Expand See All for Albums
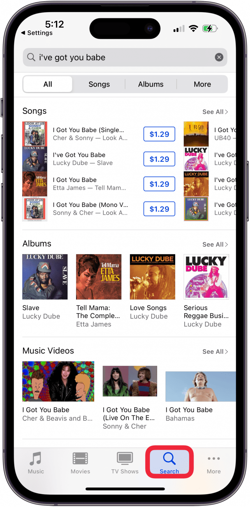The image size is (250, 507). 215,244
